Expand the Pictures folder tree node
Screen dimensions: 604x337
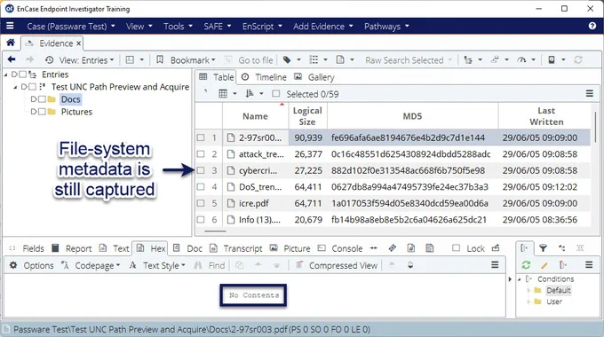[x=34, y=112]
